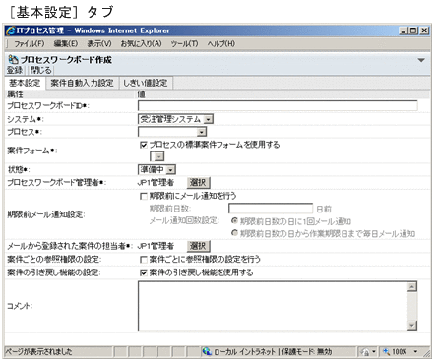Click the comment box scroll down arrow
This screenshot has width=436, height=363.
pyautogui.click(x=412, y=326)
